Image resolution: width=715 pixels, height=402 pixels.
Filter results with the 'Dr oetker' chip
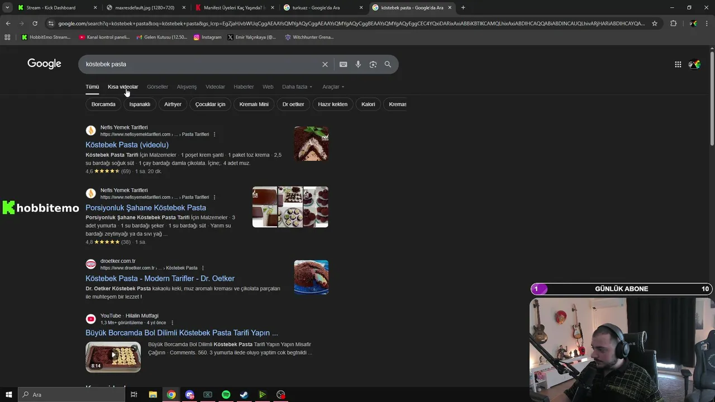293,104
